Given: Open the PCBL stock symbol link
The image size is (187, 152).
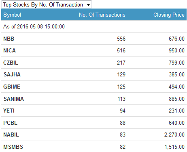Looking at the screenshot, I should tap(10, 123).
